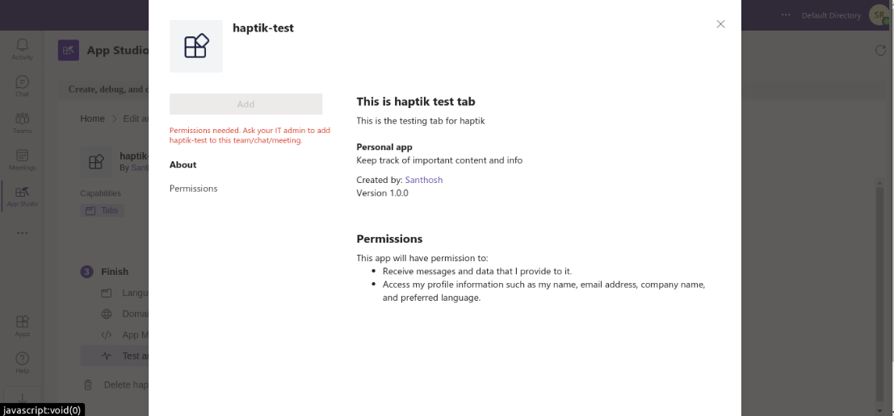
Task: Click the Tabs capability tag
Action: click(103, 210)
